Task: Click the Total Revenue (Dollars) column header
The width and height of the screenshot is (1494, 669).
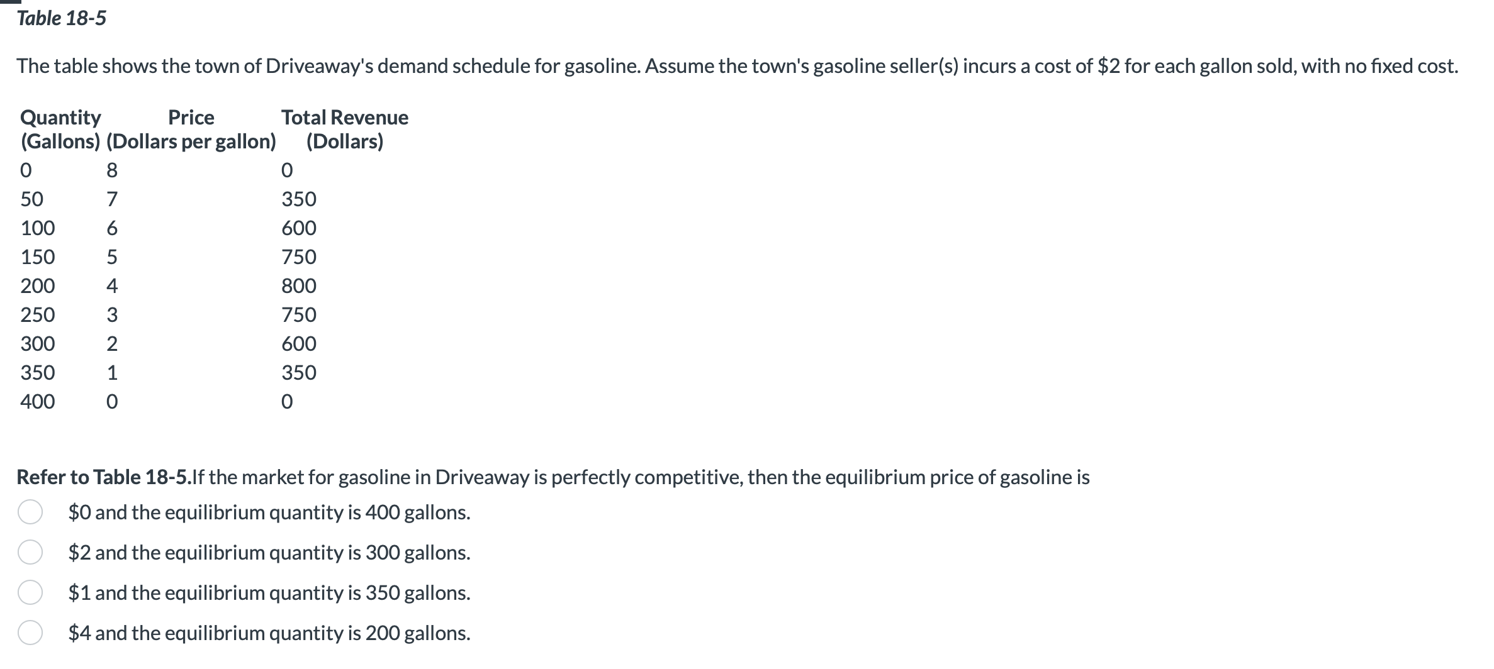Action: coord(345,129)
